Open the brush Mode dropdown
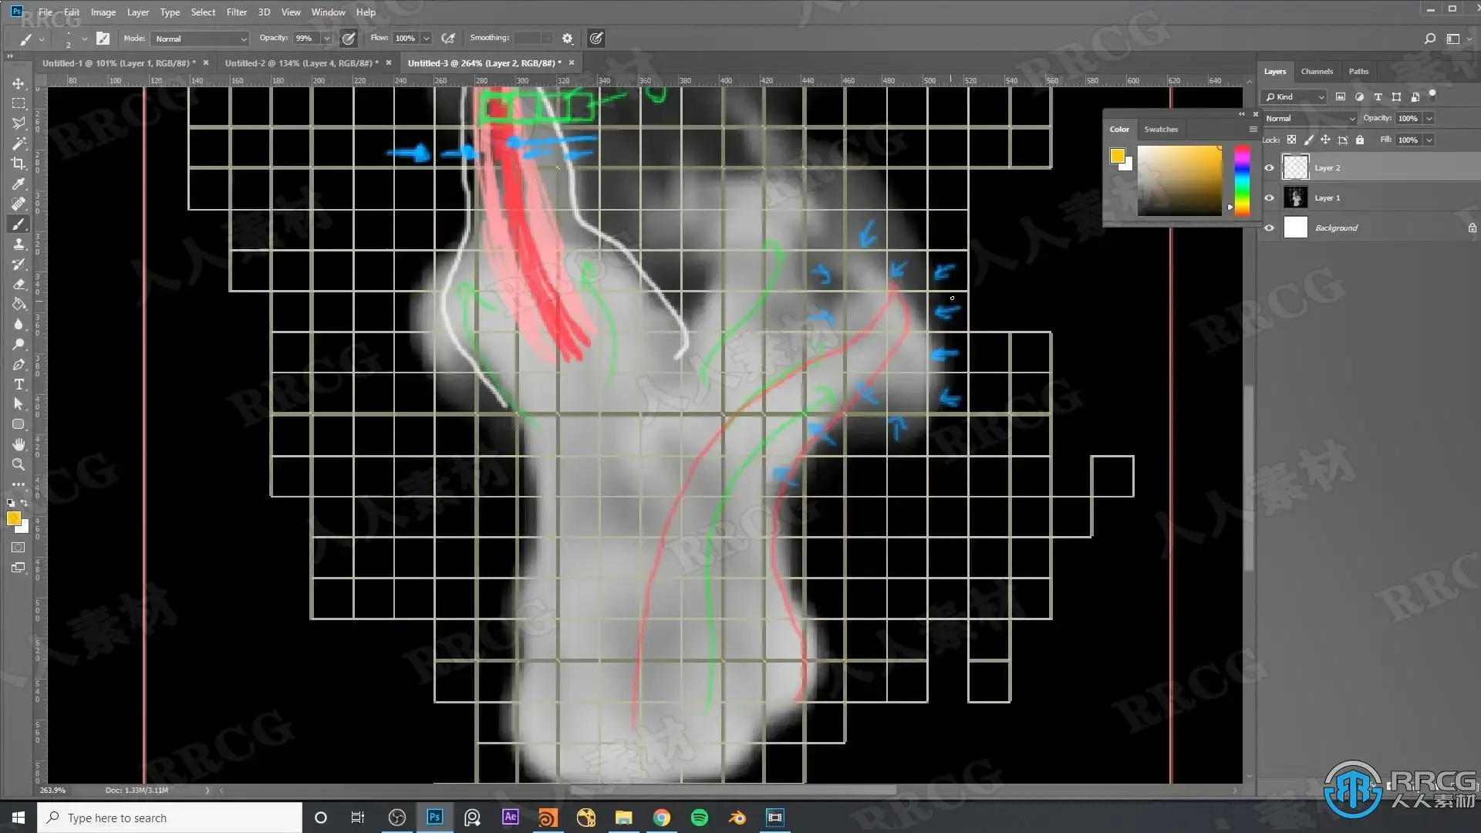The image size is (1481, 833). (200, 39)
